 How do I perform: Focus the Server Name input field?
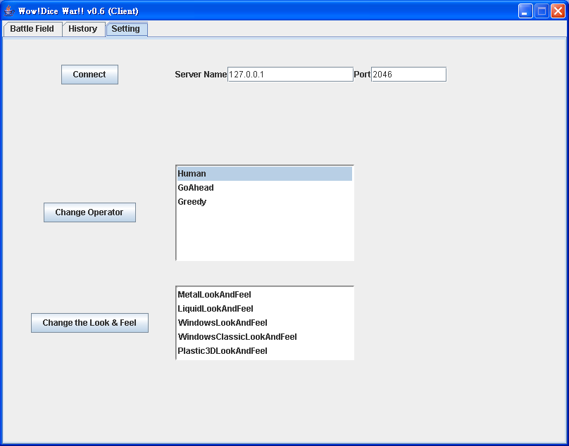(289, 75)
